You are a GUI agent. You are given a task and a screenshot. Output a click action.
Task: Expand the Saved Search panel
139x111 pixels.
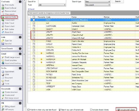click(20, 48)
